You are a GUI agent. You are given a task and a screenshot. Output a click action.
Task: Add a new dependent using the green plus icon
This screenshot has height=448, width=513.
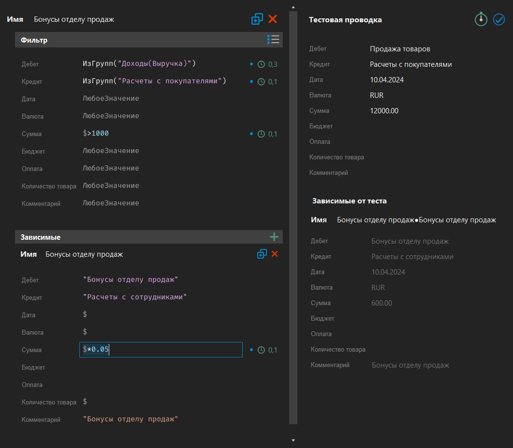pyautogui.click(x=274, y=237)
